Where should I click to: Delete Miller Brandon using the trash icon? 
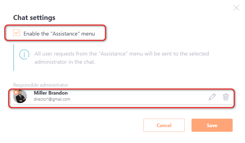(x=226, y=97)
